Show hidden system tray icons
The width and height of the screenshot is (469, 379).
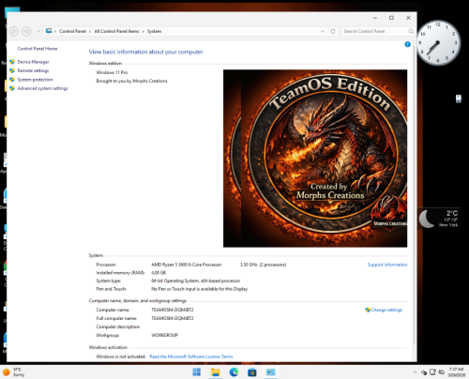point(415,372)
